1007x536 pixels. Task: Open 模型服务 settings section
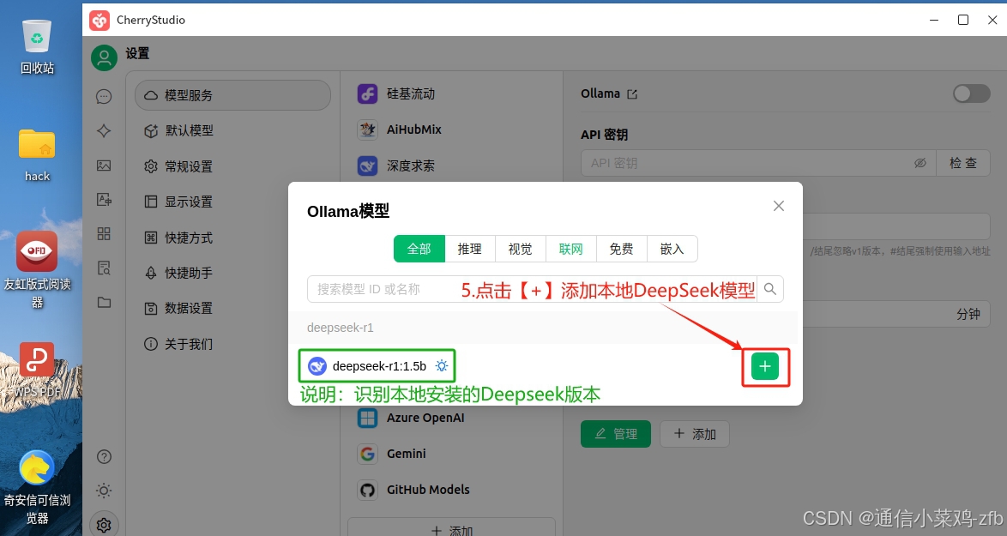[232, 95]
